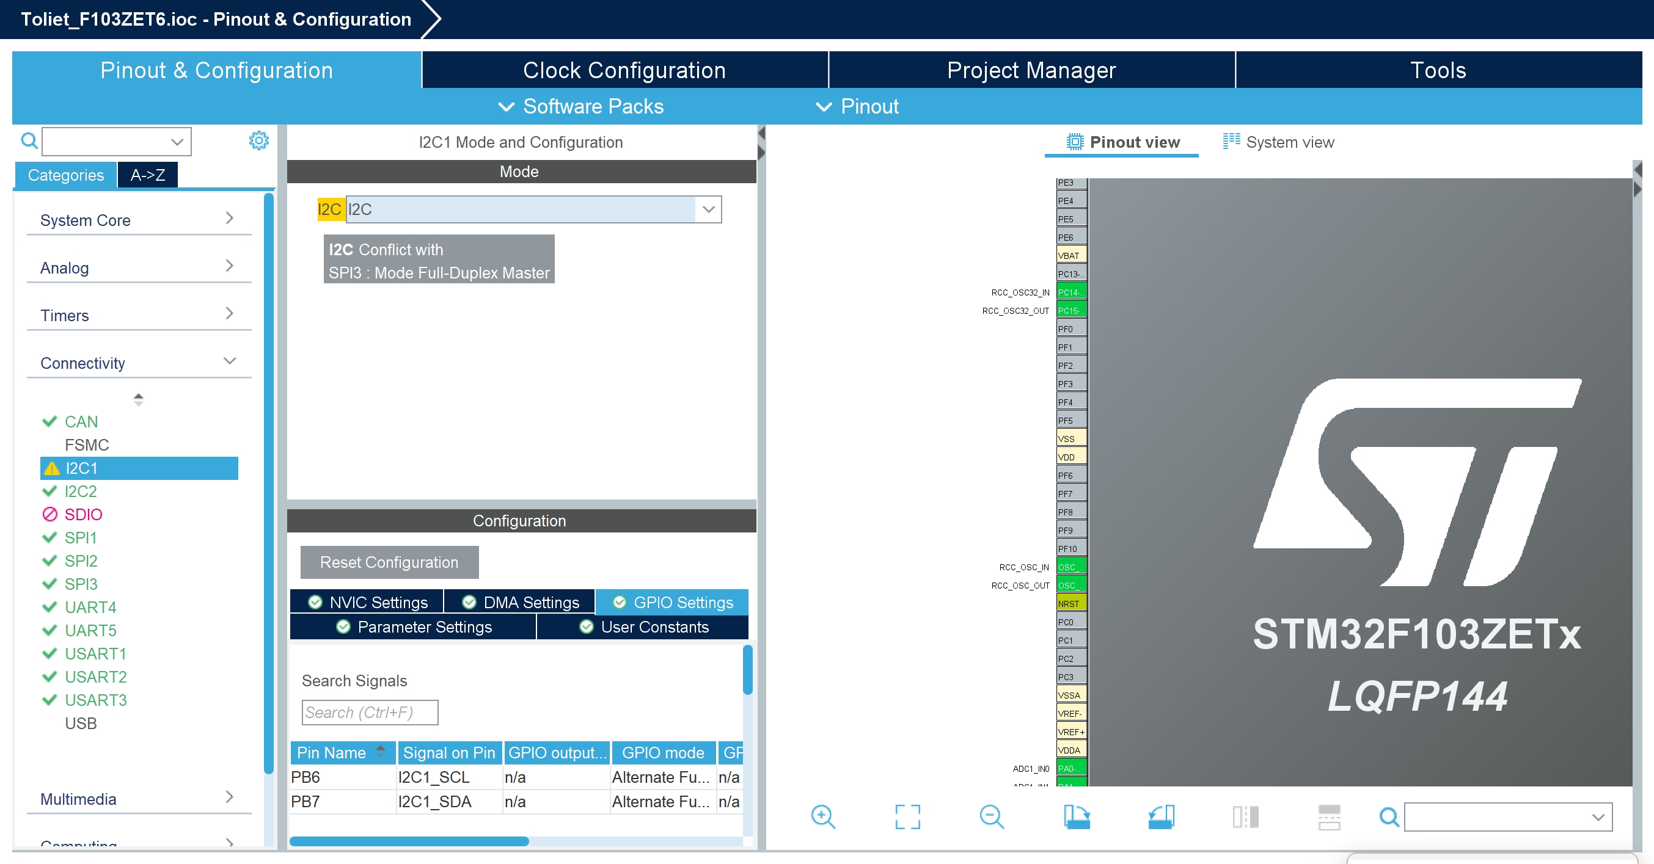1654x864 pixels.
Task: Click the settings gear icon in categories panel
Action: pos(258,140)
